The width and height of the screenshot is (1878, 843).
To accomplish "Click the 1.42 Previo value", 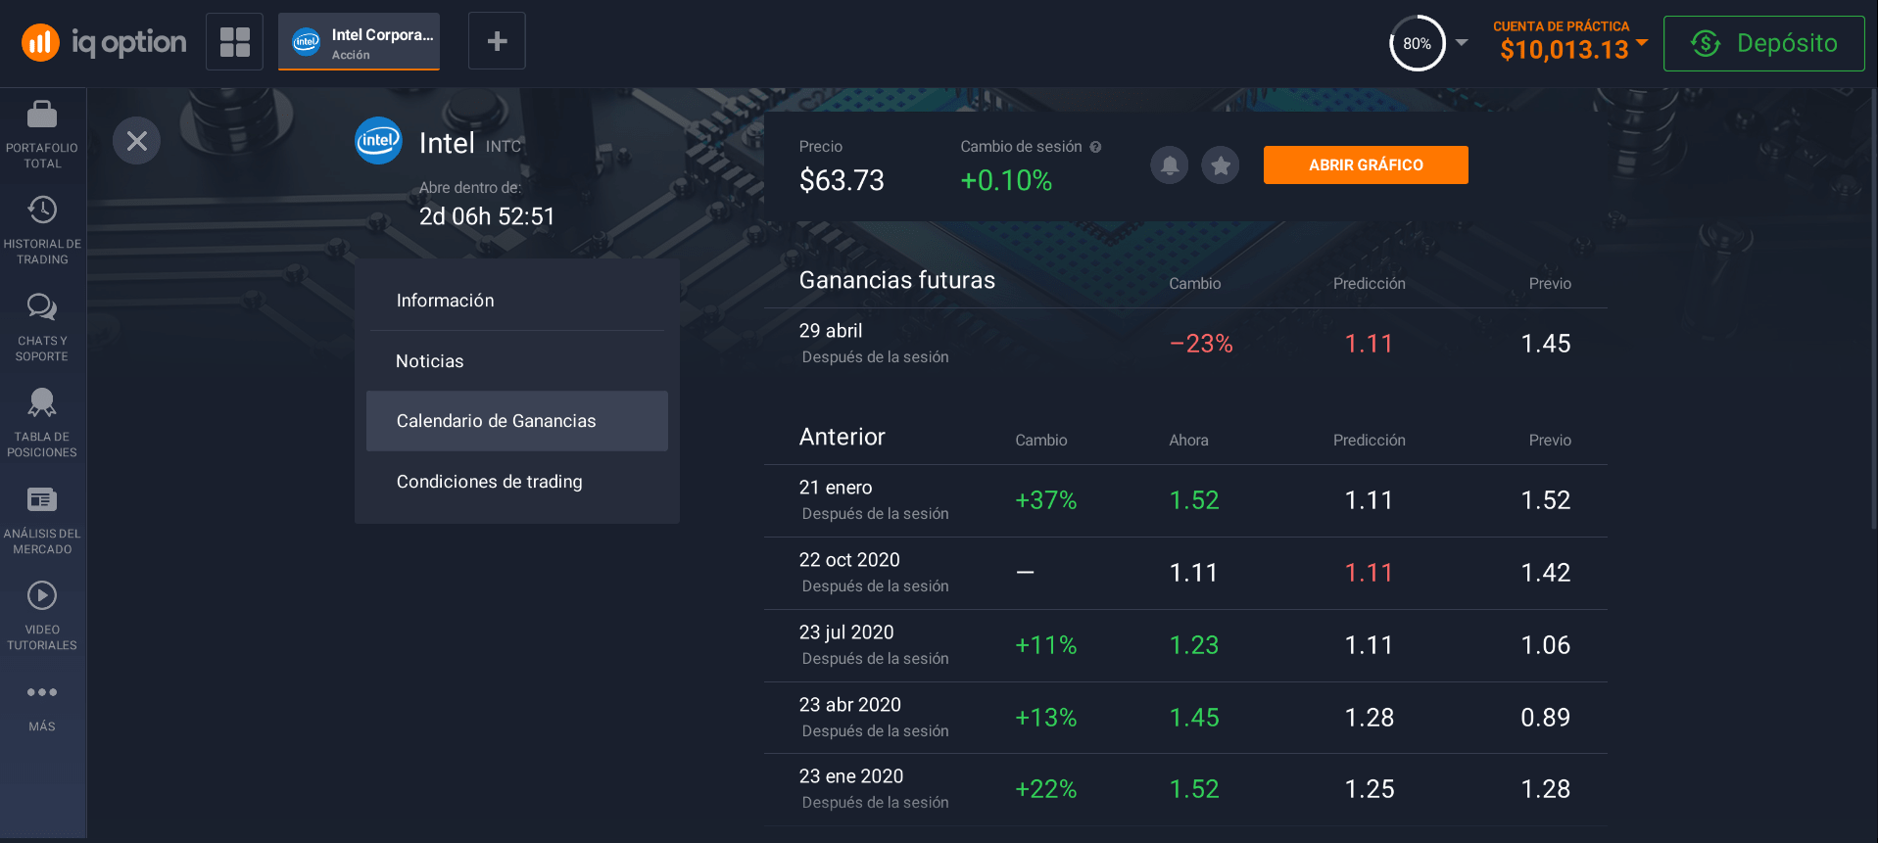I will click(1545, 573).
